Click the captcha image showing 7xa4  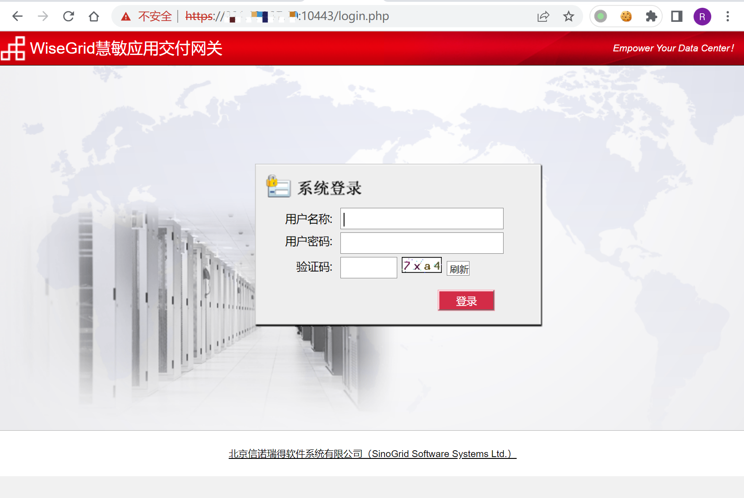coord(421,265)
